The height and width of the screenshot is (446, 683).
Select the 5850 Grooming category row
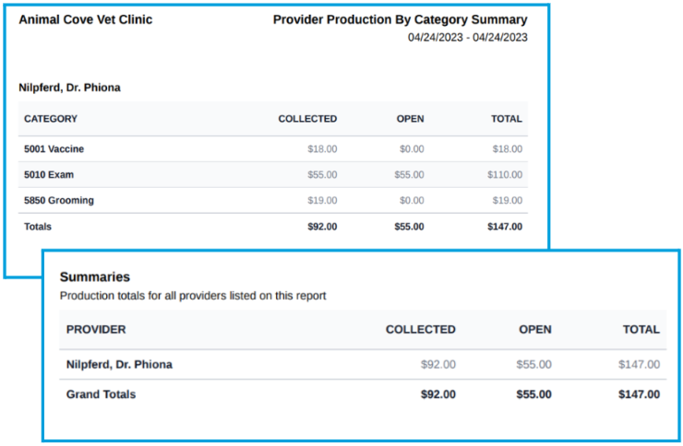pyautogui.click(x=272, y=200)
